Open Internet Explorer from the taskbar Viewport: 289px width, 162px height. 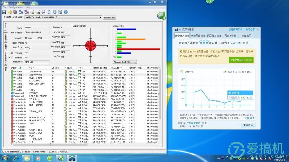(16, 158)
